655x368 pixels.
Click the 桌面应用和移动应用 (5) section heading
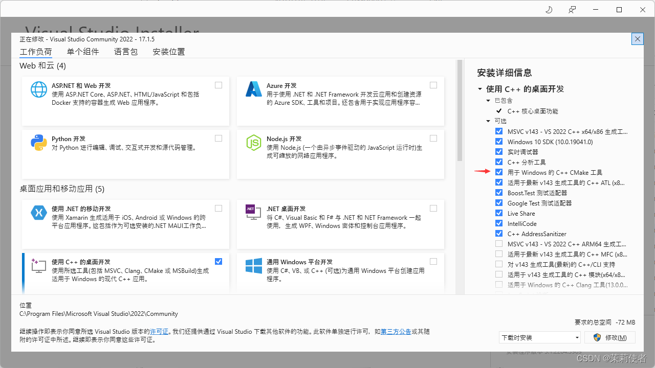tap(62, 189)
